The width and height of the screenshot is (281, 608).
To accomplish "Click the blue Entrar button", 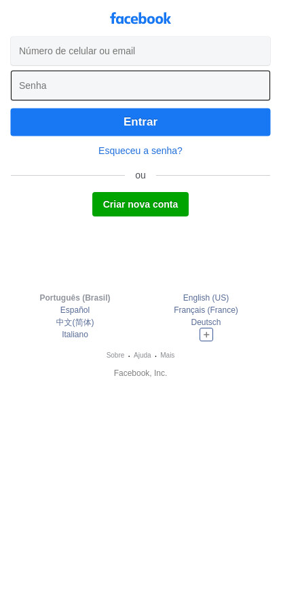I will [140, 122].
